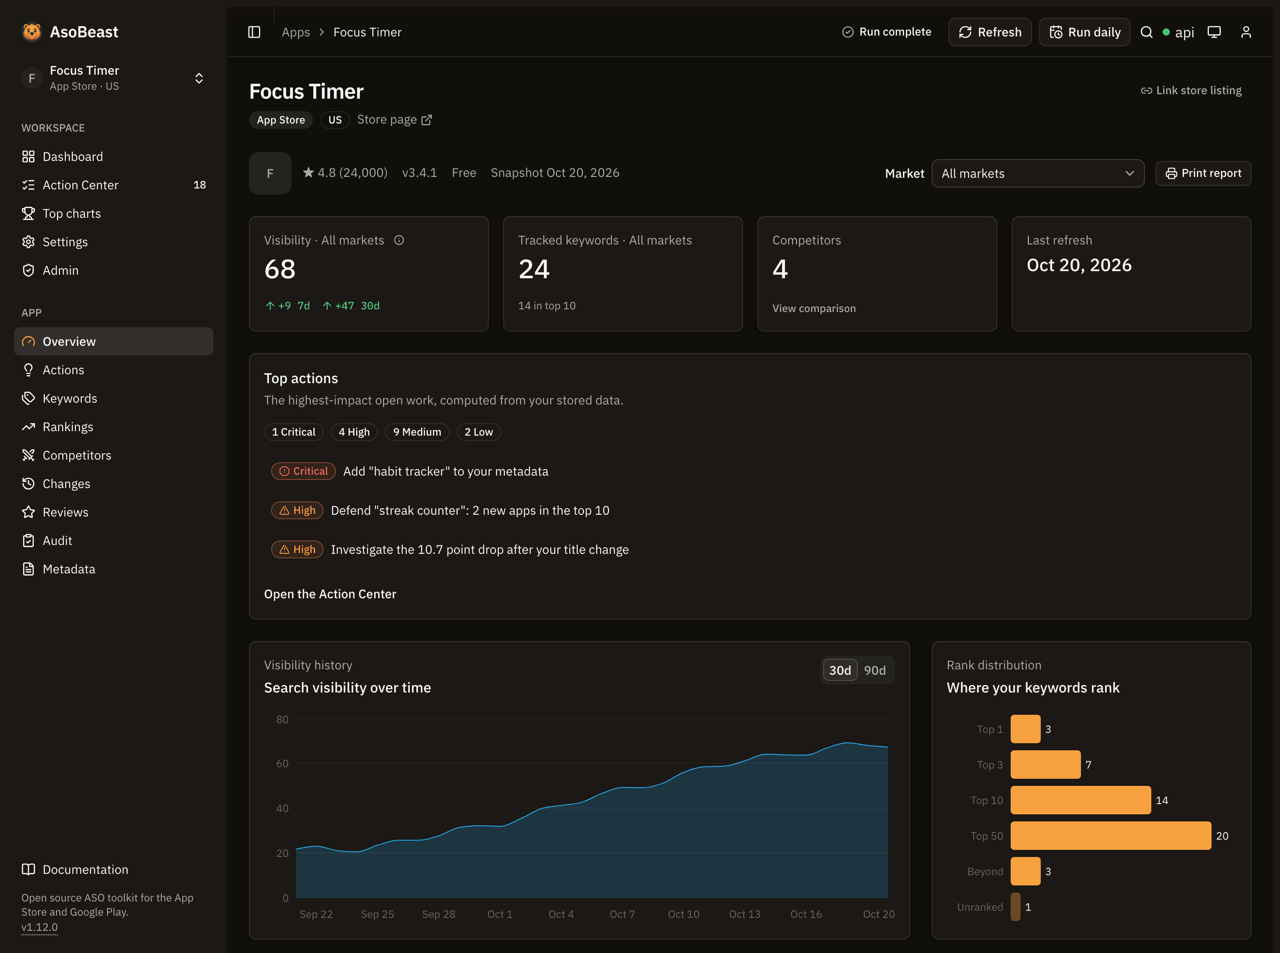This screenshot has height=953, width=1280.
Task: Click the Run complete status
Action: click(887, 32)
